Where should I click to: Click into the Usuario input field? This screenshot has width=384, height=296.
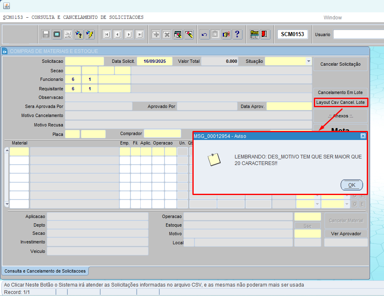pos(358,34)
